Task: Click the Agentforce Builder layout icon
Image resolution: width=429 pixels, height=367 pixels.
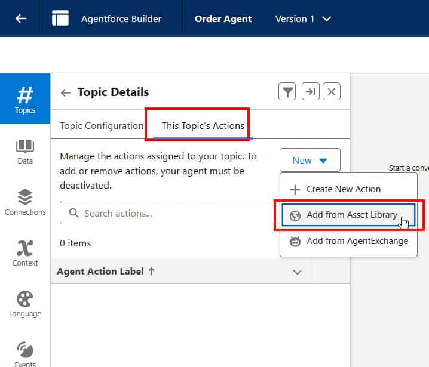Action: coord(60,18)
